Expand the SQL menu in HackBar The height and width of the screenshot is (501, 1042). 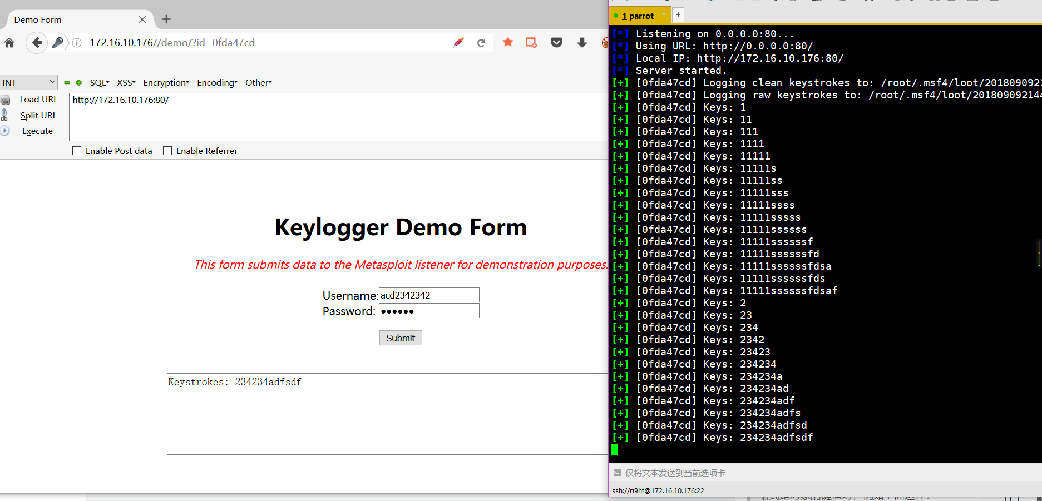coord(100,82)
